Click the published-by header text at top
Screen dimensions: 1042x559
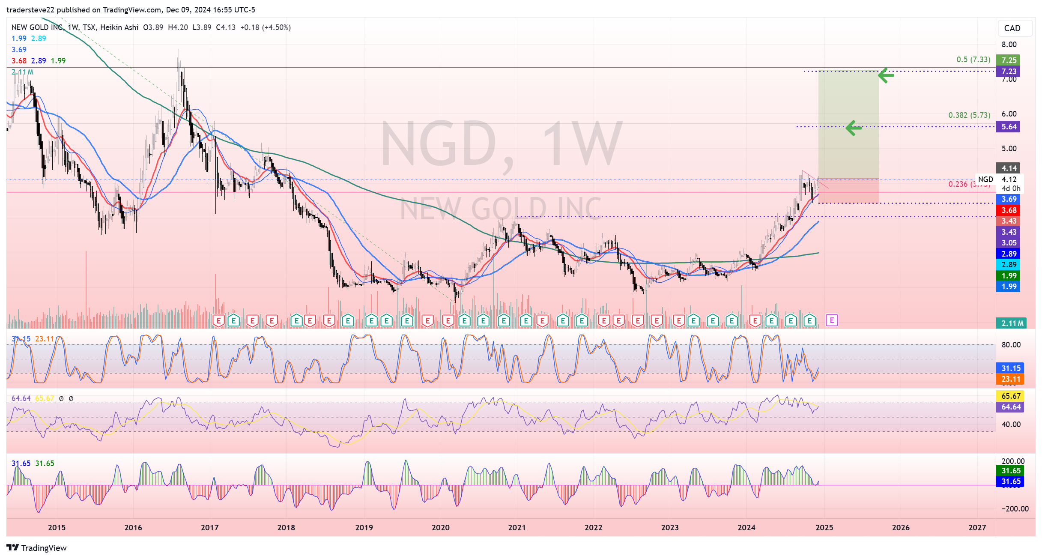131,10
